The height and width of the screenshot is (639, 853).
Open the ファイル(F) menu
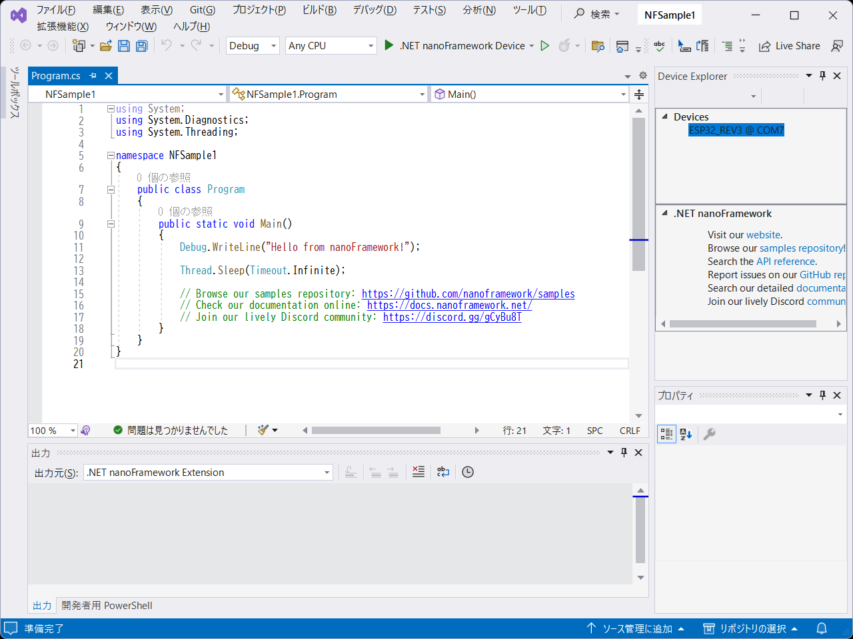56,10
